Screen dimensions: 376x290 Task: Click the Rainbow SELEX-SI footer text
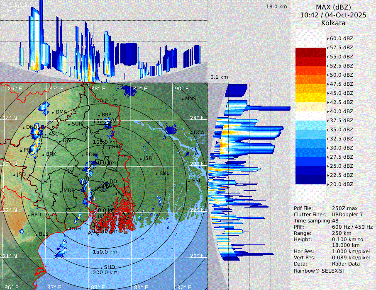click(319, 271)
